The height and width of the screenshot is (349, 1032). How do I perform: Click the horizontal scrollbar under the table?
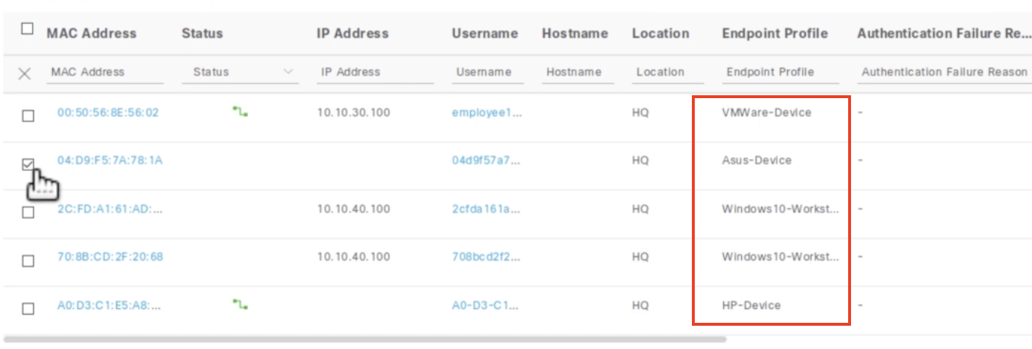point(365,339)
